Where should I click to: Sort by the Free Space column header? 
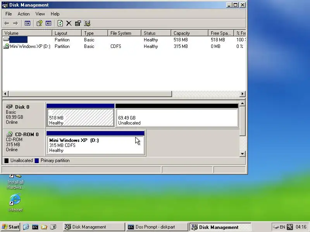[x=221, y=33]
